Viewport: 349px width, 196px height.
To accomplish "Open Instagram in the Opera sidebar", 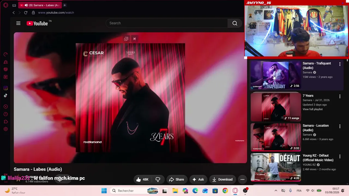I will click(x=5, y=88).
